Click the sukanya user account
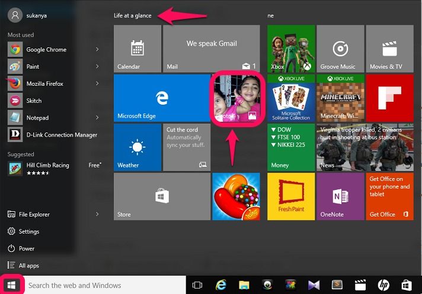422x294 pixels. pos(27,15)
